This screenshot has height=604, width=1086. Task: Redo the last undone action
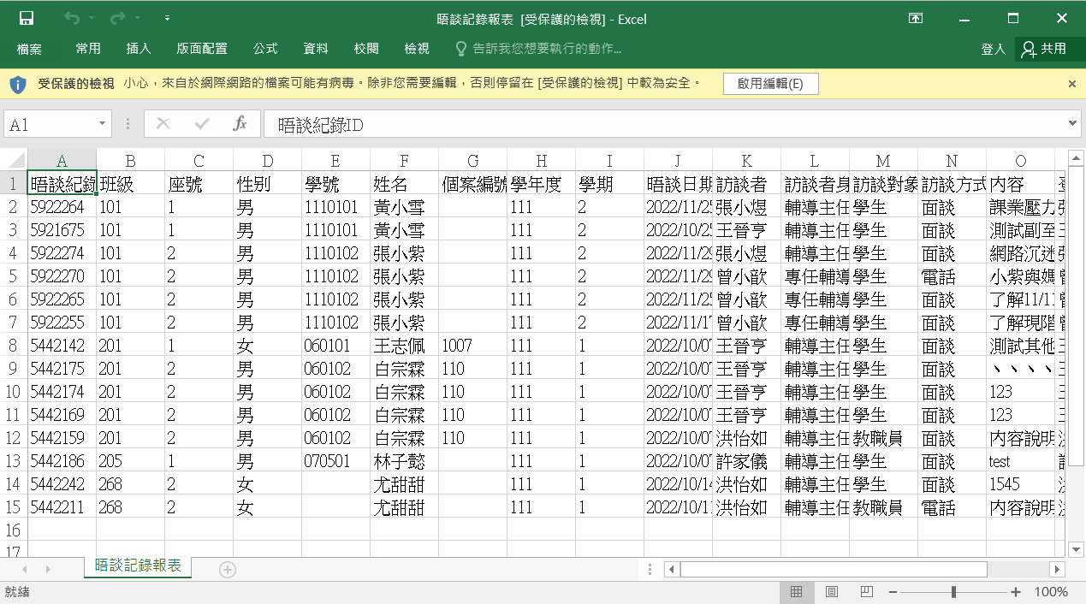click(x=117, y=18)
